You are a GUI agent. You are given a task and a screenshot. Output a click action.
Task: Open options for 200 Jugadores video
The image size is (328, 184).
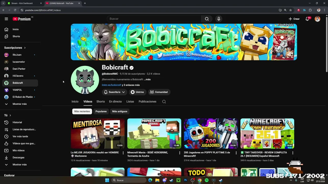[x=236, y=153]
